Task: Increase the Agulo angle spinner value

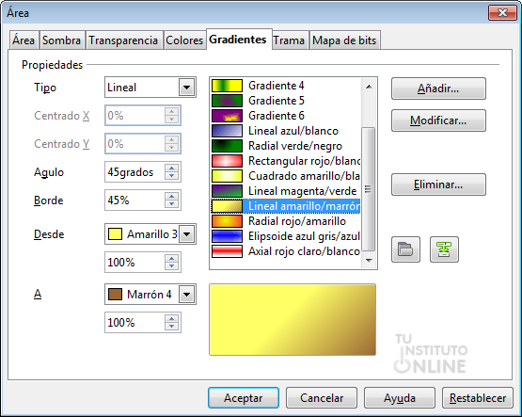Action: pyautogui.click(x=172, y=168)
